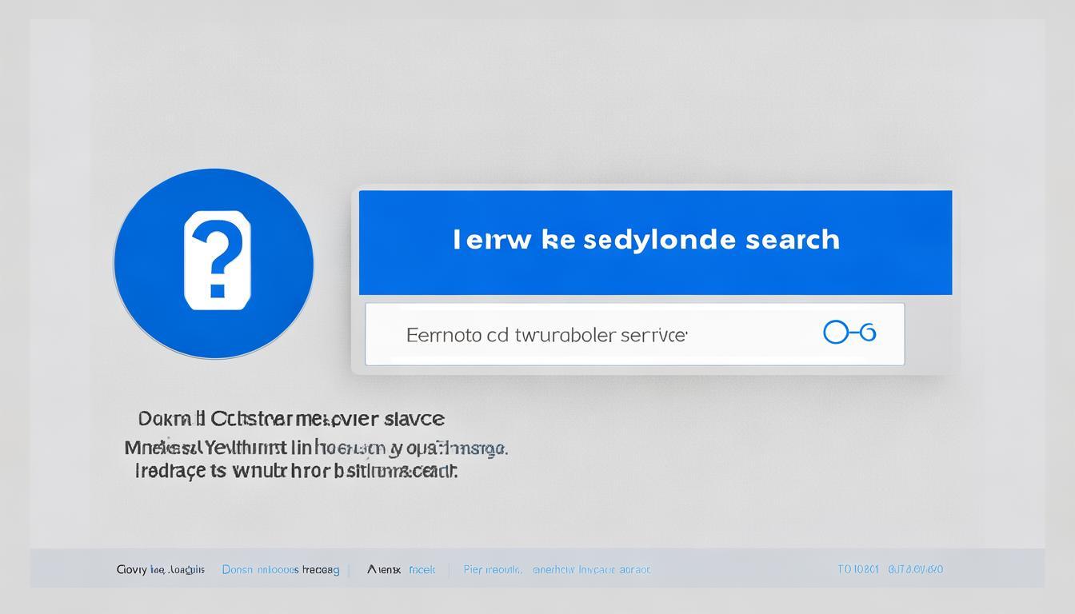Click the 'Dokm II Cchstrar mekvier slavce' heading
1075x614 pixels.
click(291, 418)
